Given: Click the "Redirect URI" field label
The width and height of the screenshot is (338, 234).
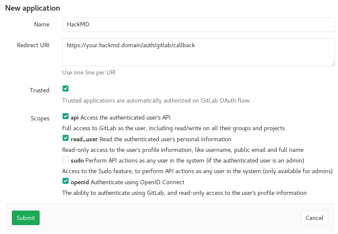Looking at the screenshot, I should (33, 45).
